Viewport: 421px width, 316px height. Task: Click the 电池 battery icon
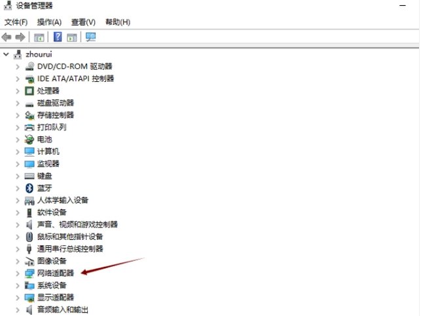click(29, 140)
